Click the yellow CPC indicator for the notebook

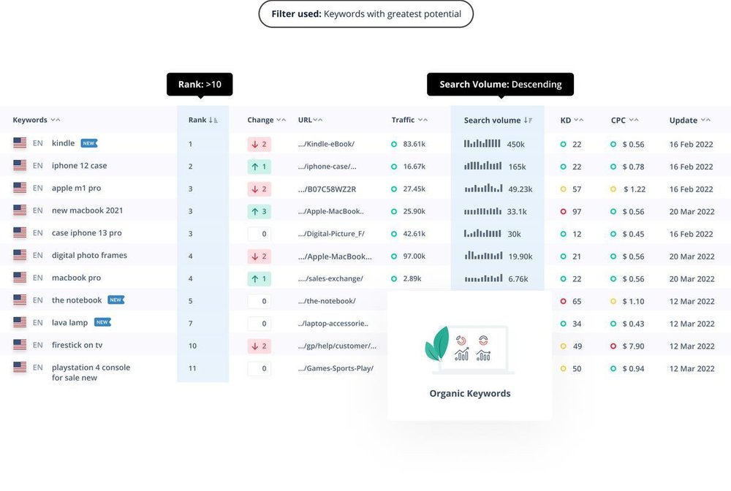[613, 302]
